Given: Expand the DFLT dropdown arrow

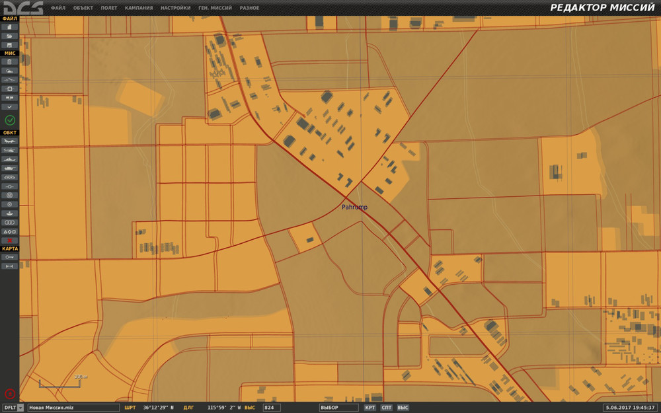Looking at the screenshot, I should [20, 408].
